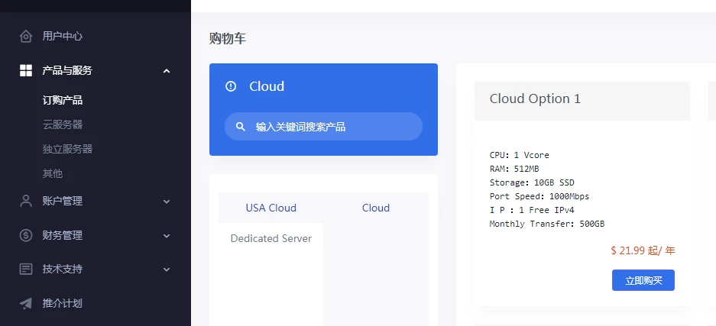Screen dimensions: 716x326
Task: Click the person icon for 账户管理
Action: (26, 201)
